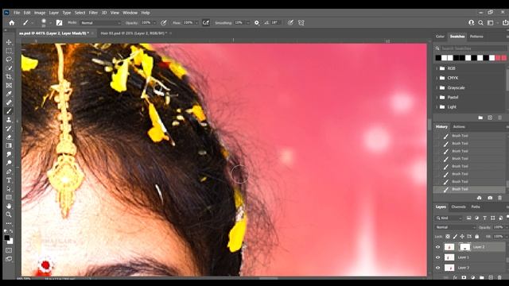509x286 pixels.
Task: Hide Layer 2 at top of layer list
Action: click(x=437, y=247)
